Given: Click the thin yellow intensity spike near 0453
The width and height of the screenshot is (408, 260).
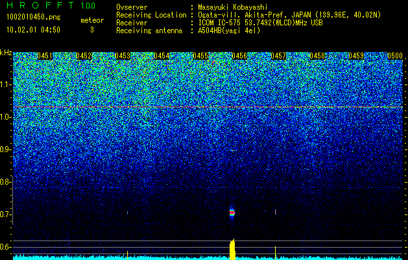Looking at the screenshot, I should [127, 255].
